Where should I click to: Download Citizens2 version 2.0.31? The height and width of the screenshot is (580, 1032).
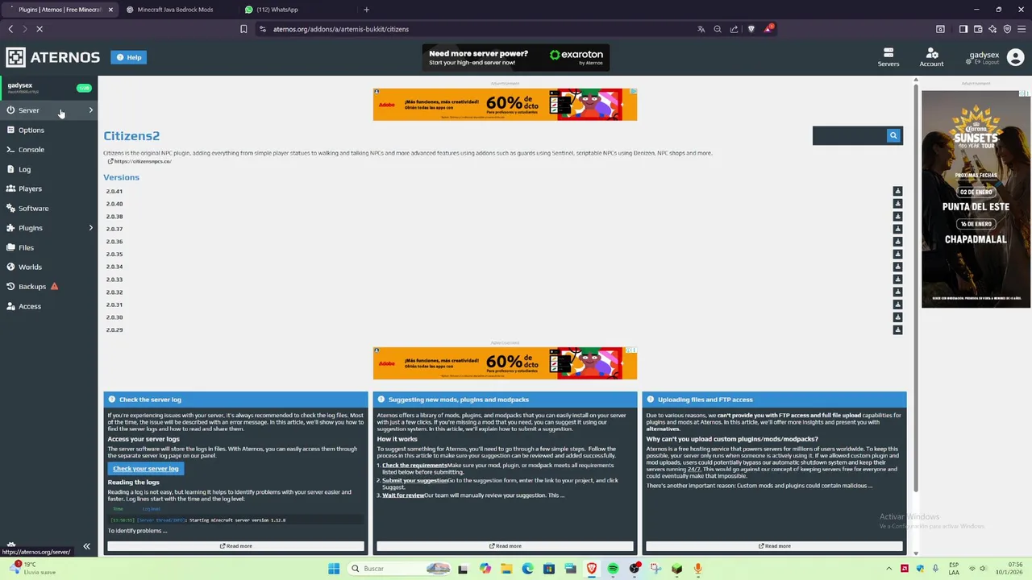(x=897, y=304)
